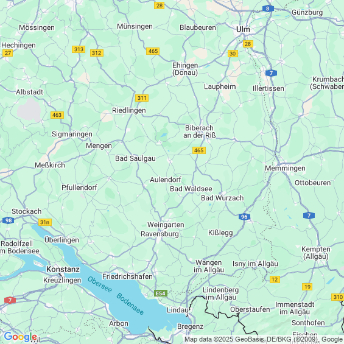Click the red 7 road shield in Switzerland
Viewport: 344px width, 344px height.
[x=10, y=300]
